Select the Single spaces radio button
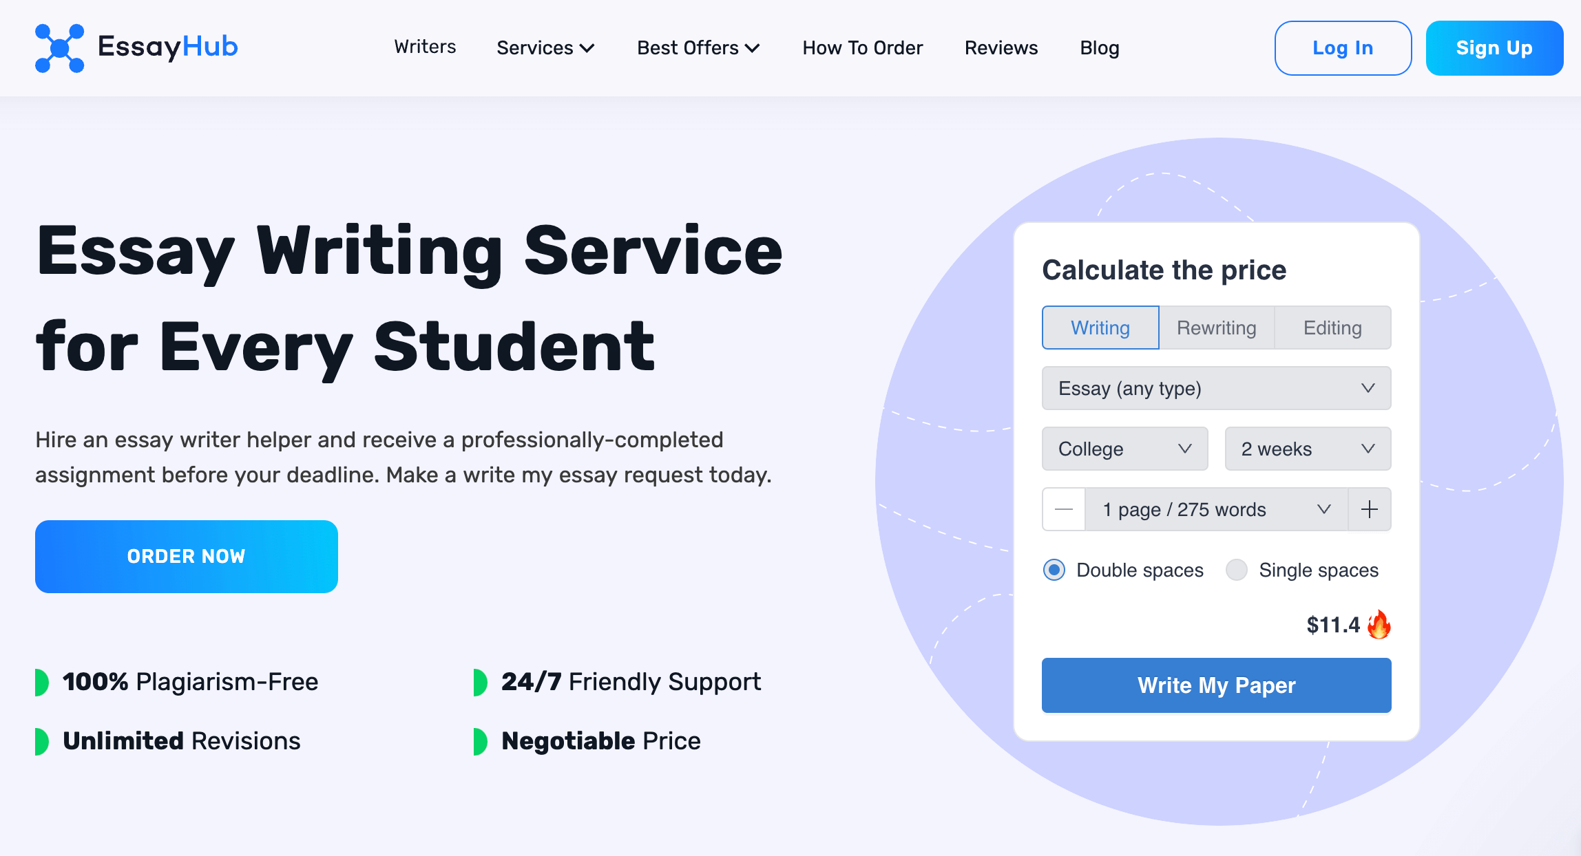The height and width of the screenshot is (856, 1581). pos(1237,570)
